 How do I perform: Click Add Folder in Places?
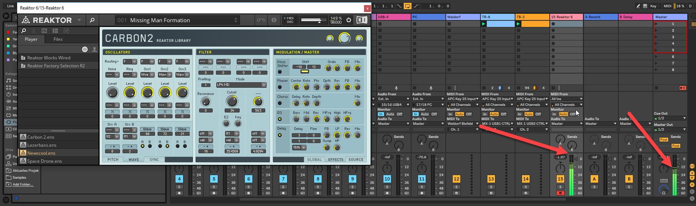(x=23, y=185)
